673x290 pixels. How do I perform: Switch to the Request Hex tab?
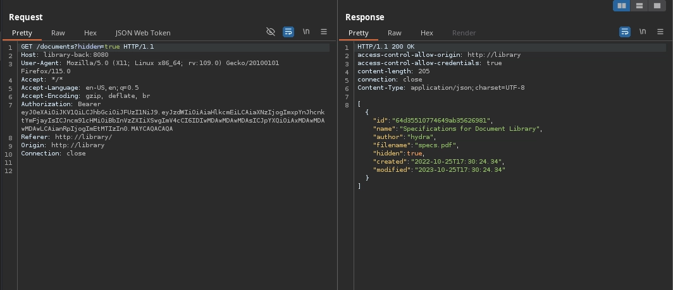90,33
